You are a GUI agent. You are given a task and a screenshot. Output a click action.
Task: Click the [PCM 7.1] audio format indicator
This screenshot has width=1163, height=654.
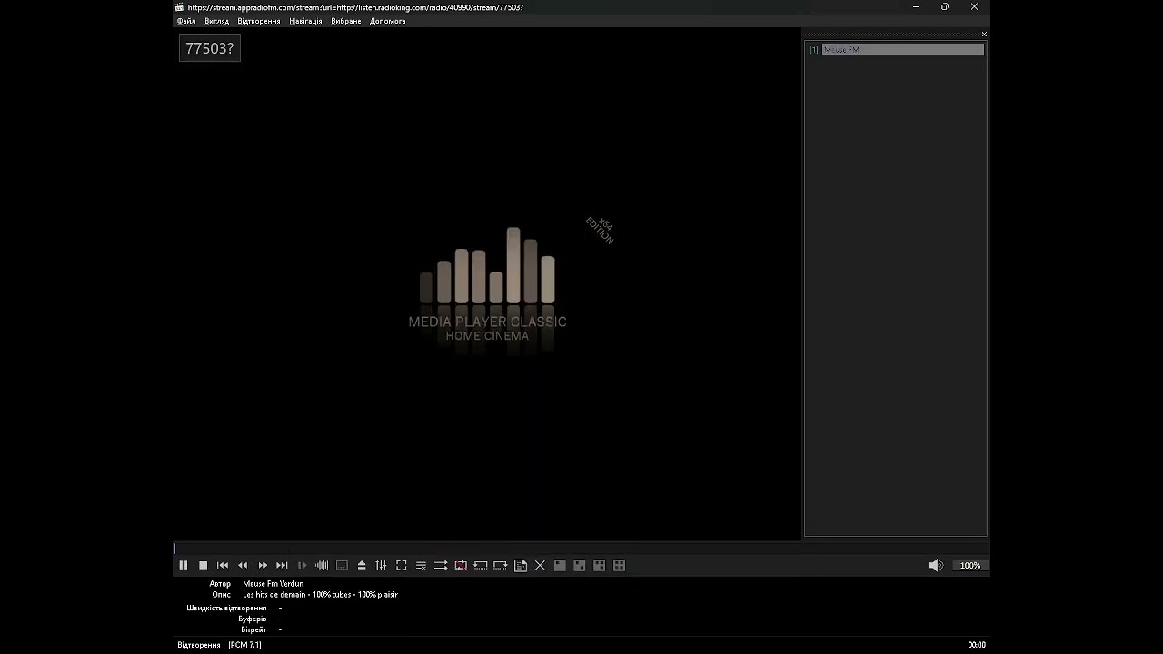pyautogui.click(x=244, y=645)
